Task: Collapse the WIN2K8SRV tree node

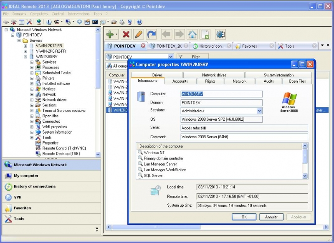Action: pos(25,57)
